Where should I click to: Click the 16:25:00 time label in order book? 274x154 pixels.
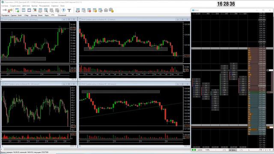tap(215, 147)
